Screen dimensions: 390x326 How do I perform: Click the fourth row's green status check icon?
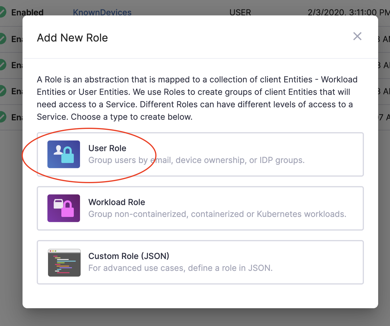pyautogui.click(x=2, y=91)
